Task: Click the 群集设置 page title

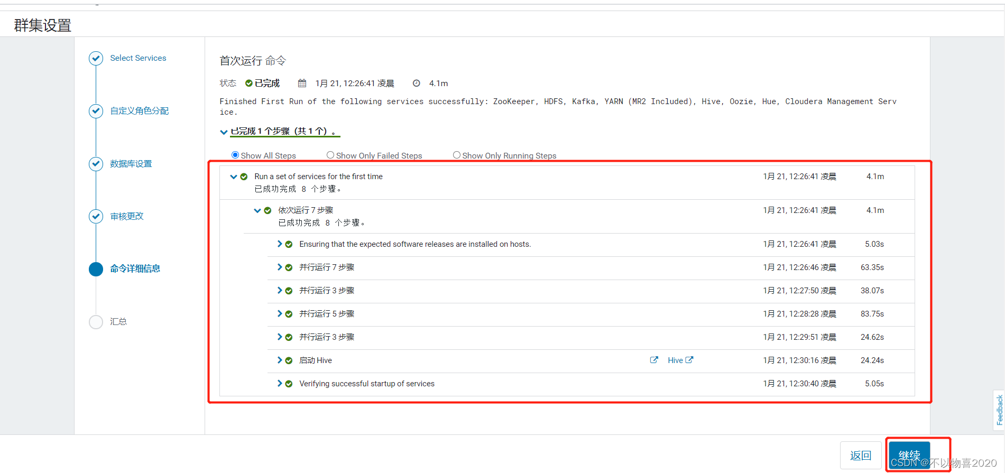Action: (43, 25)
